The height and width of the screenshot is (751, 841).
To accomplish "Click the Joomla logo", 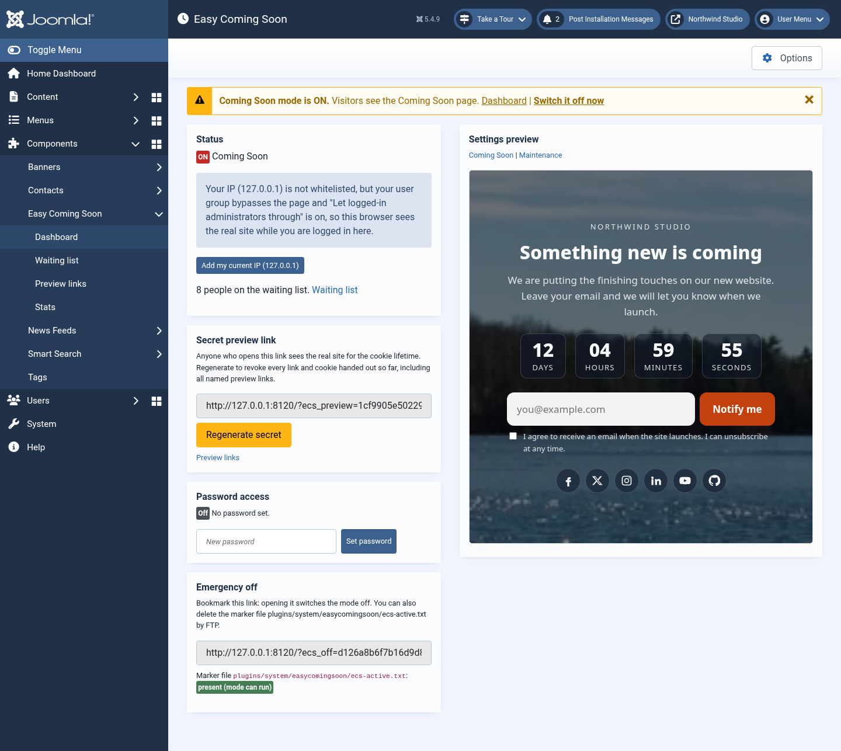I will click(x=50, y=19).
